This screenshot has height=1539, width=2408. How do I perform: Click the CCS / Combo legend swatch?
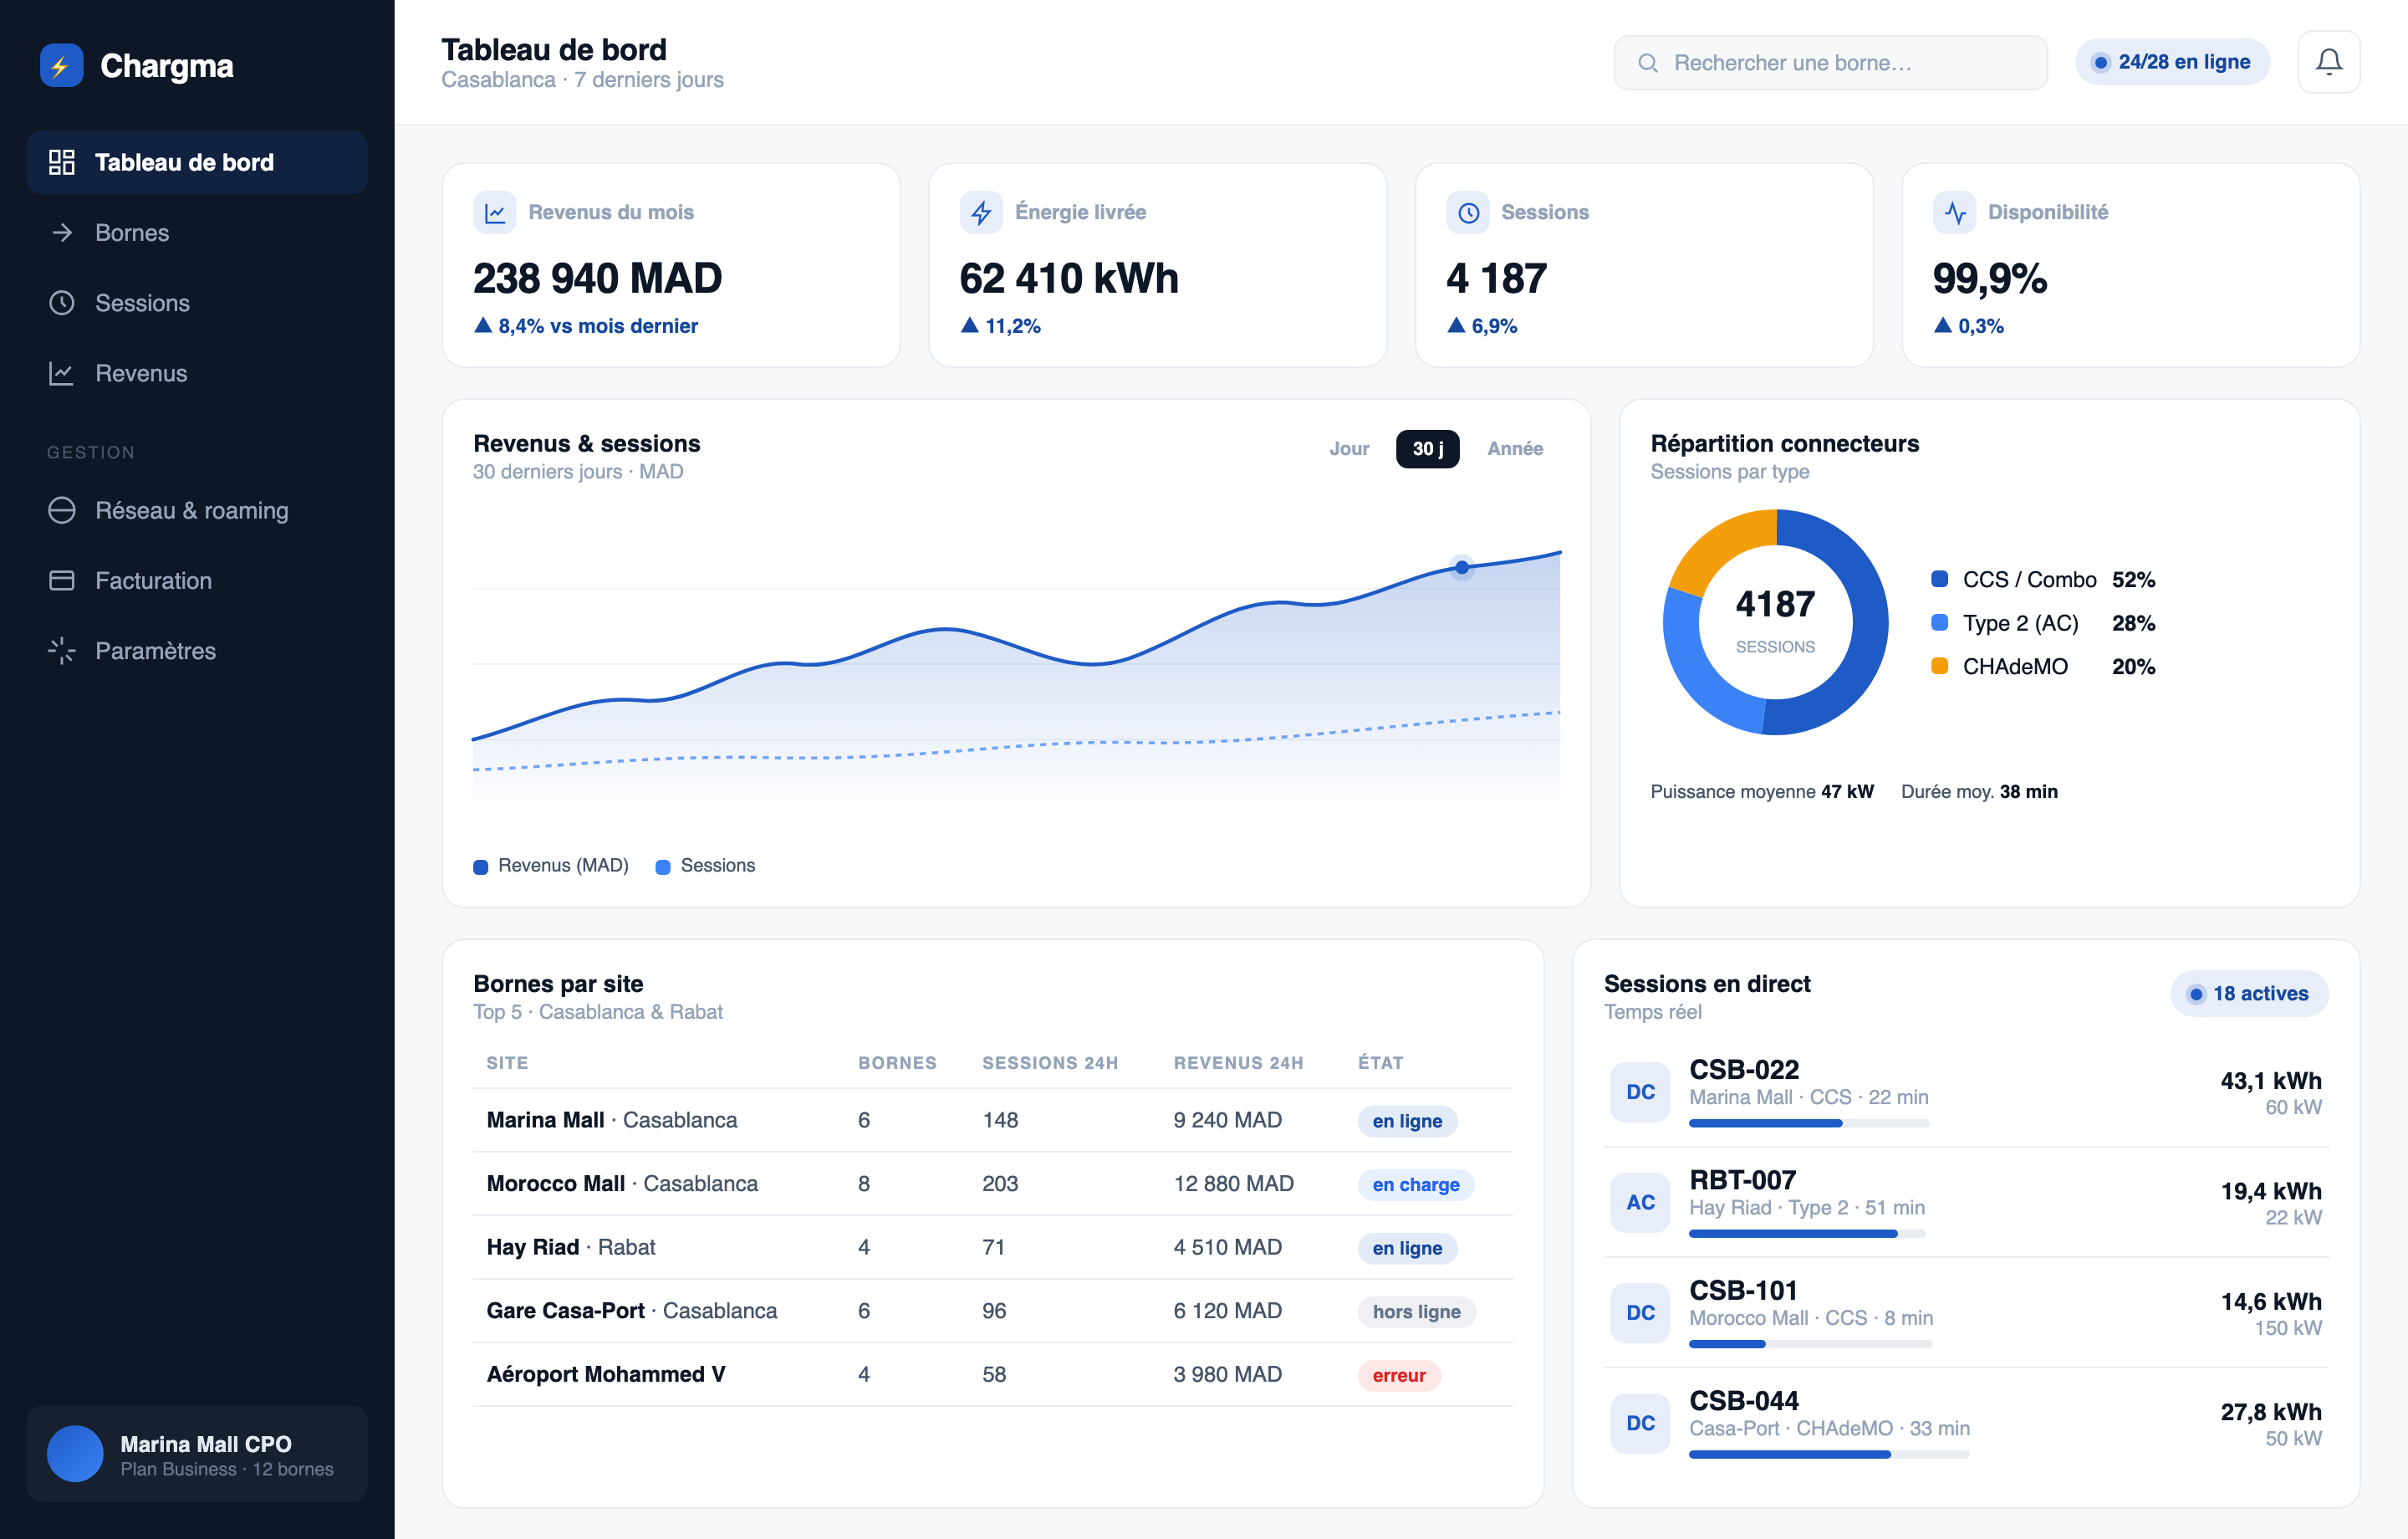point(1939,578)
